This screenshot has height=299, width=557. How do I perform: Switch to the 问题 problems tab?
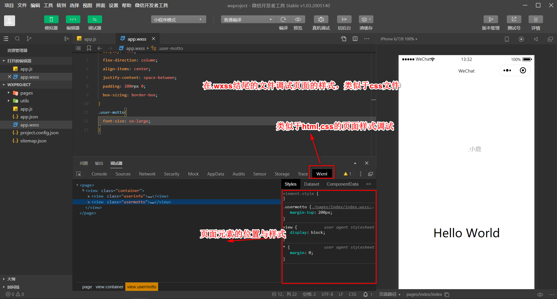84,163
